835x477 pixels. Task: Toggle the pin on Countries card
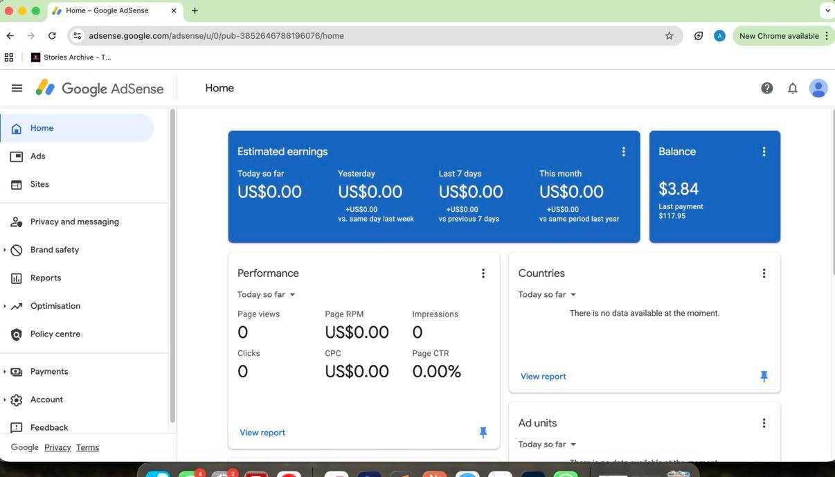764,377
